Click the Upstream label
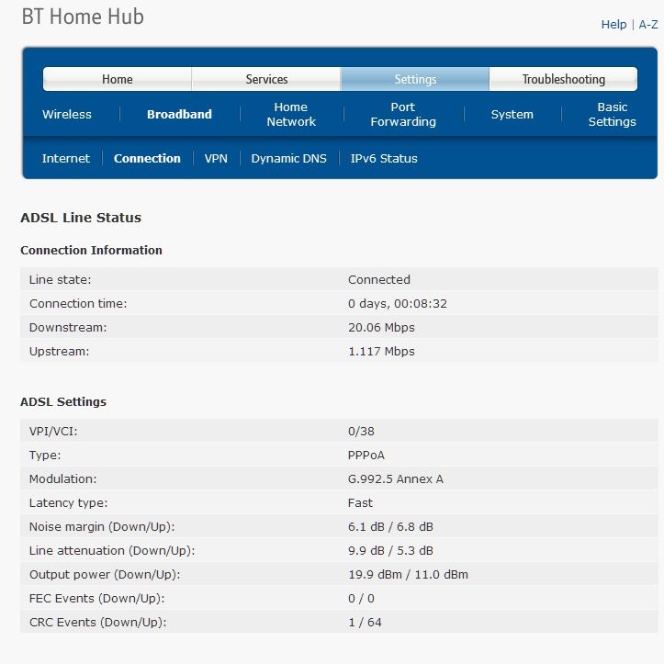The height and width of the screenshot is (664, 664). coord(59,352)
